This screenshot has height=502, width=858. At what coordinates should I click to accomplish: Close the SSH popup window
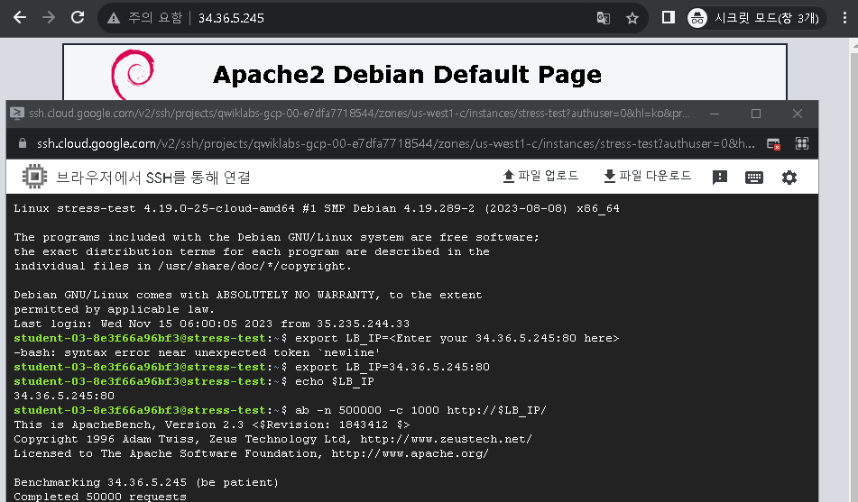point(798,114)
